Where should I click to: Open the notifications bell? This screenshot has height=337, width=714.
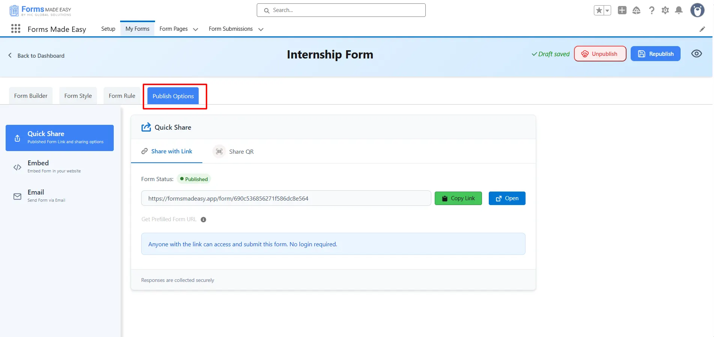point(679,10)
